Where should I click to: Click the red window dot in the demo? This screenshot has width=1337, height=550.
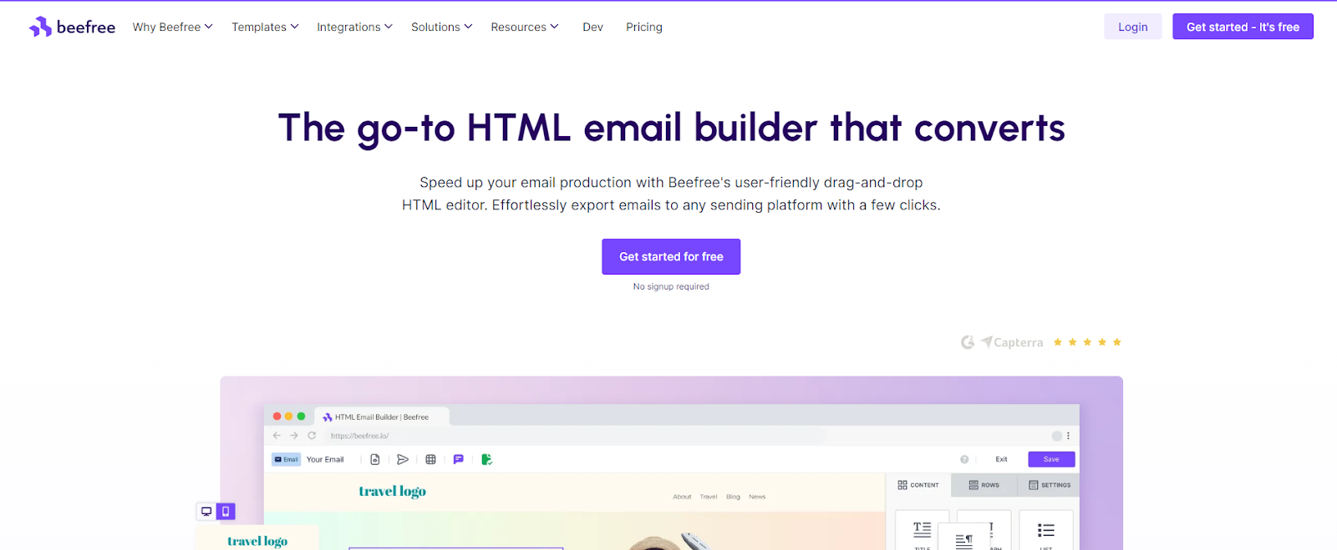(x=277, y=416)
